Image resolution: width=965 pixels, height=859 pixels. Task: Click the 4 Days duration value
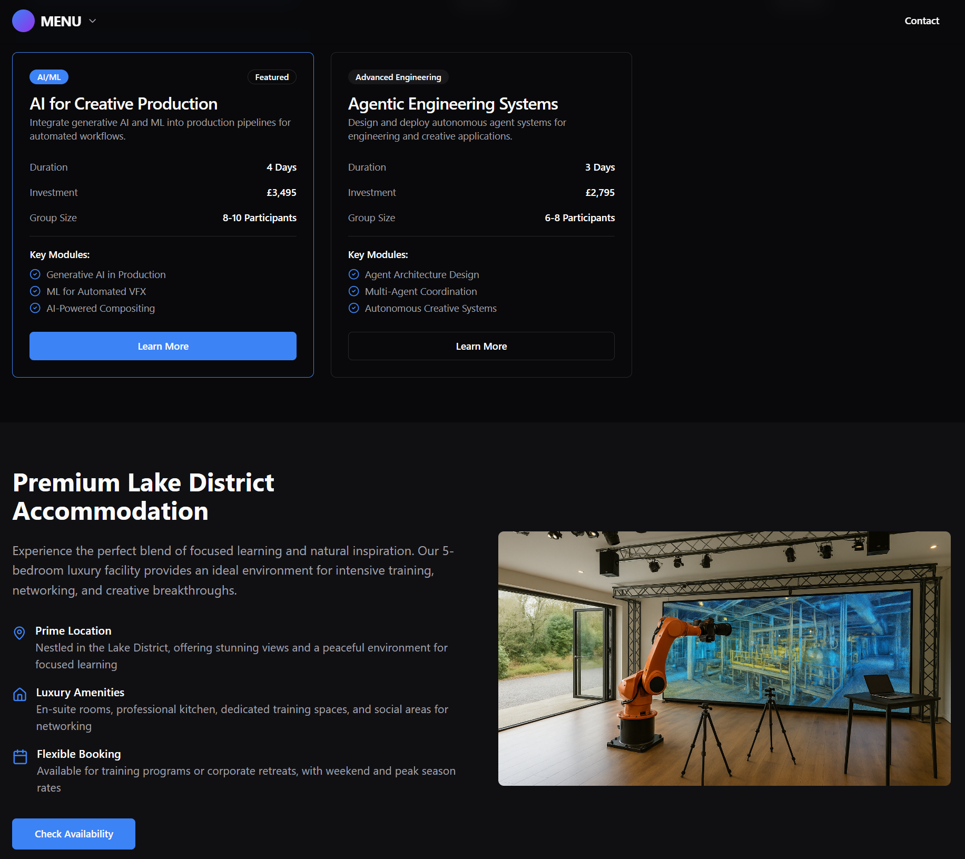pyautogui.click(x=281, y=167)
